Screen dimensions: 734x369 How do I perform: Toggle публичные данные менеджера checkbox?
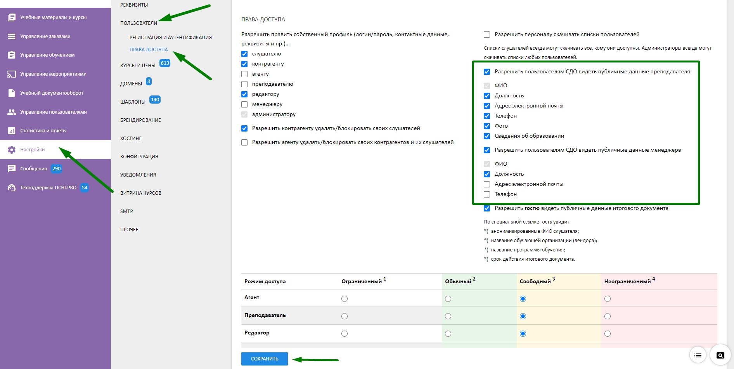coord(487,150)
